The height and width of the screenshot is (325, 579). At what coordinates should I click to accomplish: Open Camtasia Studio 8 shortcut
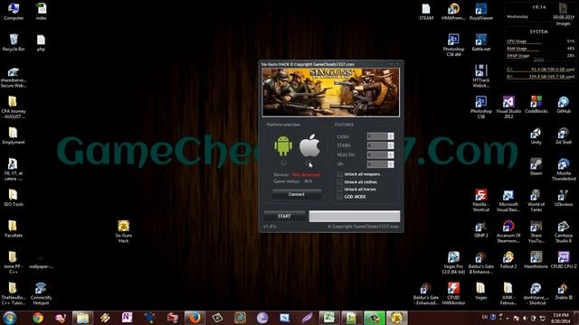[x=564, y=231]
